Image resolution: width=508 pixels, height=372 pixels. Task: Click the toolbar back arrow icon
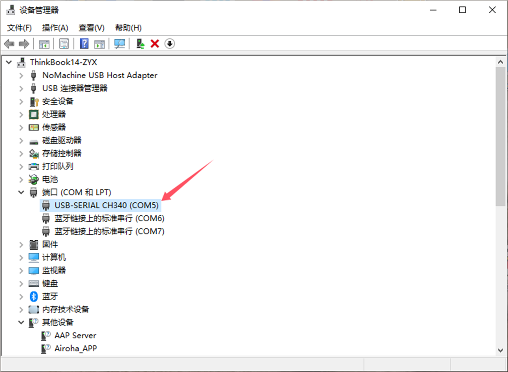tap(9, 44)
